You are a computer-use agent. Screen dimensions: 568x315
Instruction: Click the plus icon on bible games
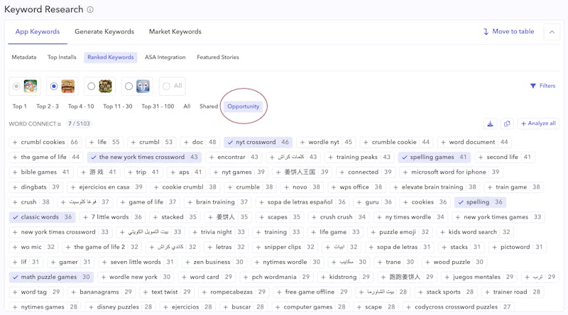15,172
